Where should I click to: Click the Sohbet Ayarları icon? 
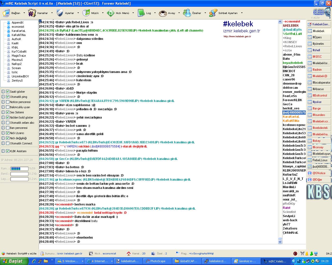click(213, 13)
